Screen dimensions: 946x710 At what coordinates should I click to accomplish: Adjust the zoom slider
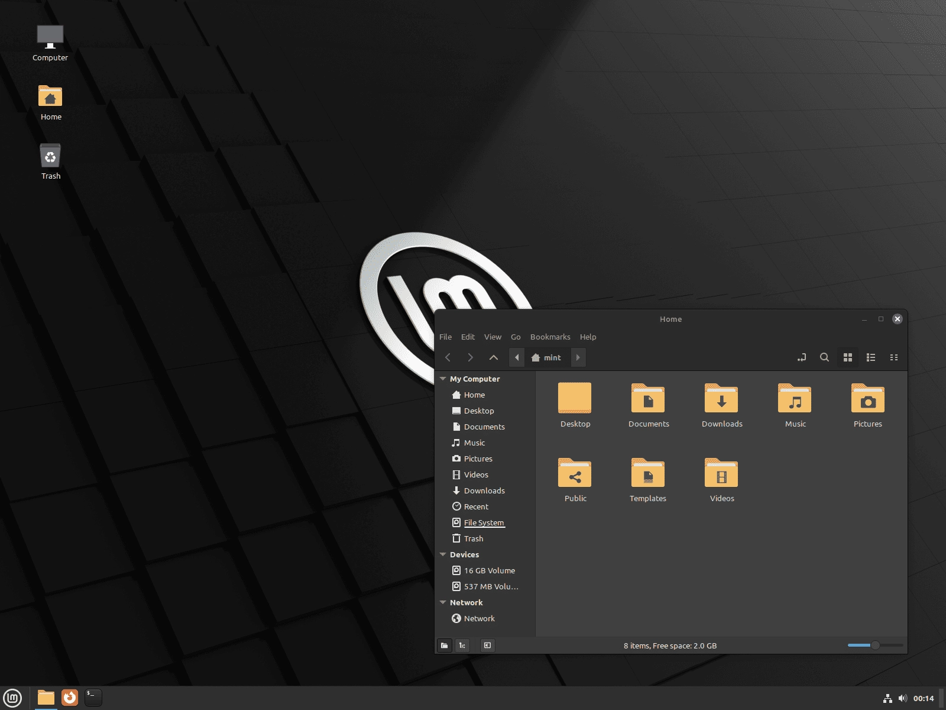coord(875,645)
